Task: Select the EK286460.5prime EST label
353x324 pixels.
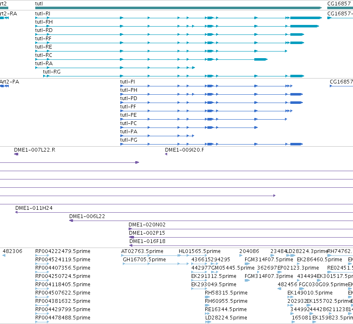Action: point(319,260)
